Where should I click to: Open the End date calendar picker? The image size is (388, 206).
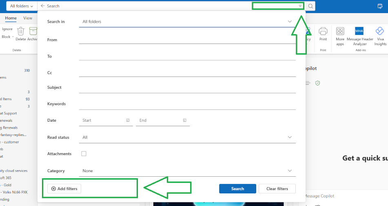point(184,121)
